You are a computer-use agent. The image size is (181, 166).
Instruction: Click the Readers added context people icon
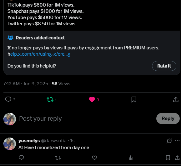(x=10, y=38)
